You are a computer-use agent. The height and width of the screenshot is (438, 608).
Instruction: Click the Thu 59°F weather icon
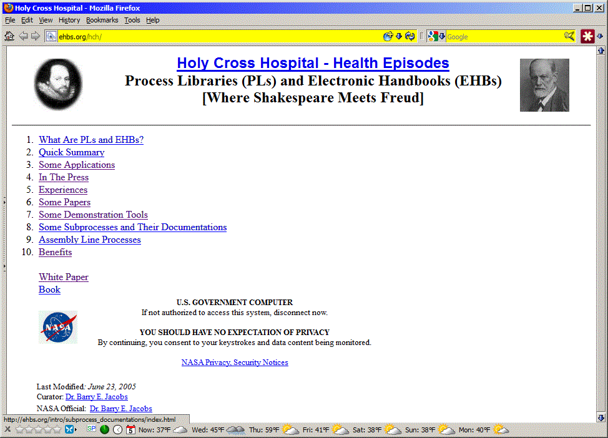pos(290,429)
